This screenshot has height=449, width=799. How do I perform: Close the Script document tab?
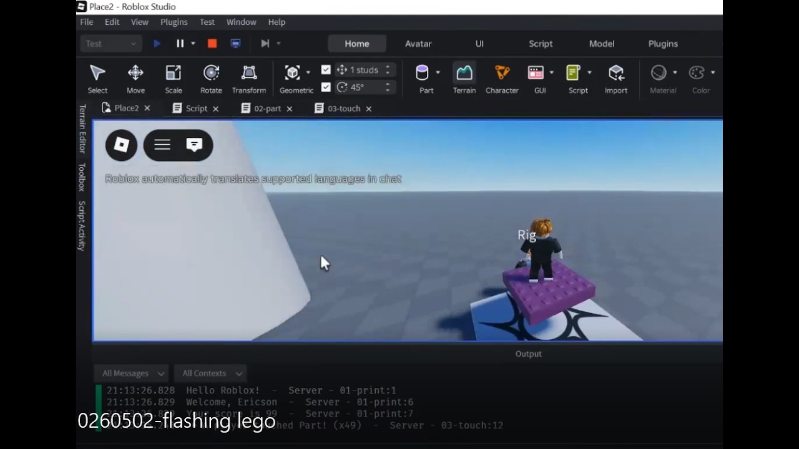[215, 109]
